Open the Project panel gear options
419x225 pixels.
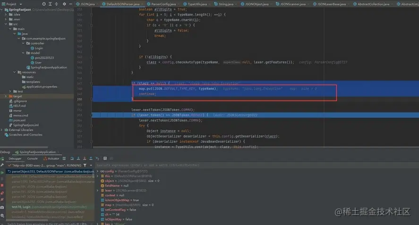64,4
